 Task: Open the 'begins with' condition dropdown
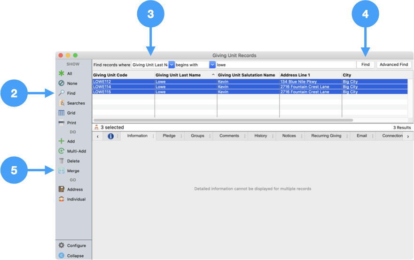pyautogui.click(x=212, y=65)
